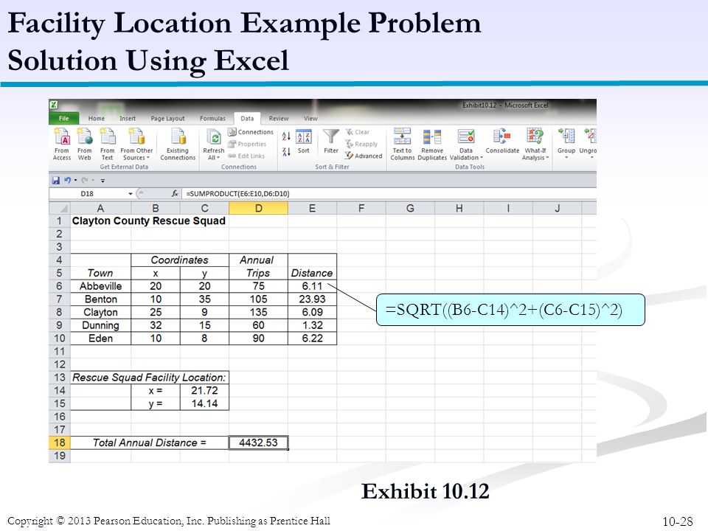Sort descending Z to A icon
Viewport: 708px width, 531px height.
point(286,152)
